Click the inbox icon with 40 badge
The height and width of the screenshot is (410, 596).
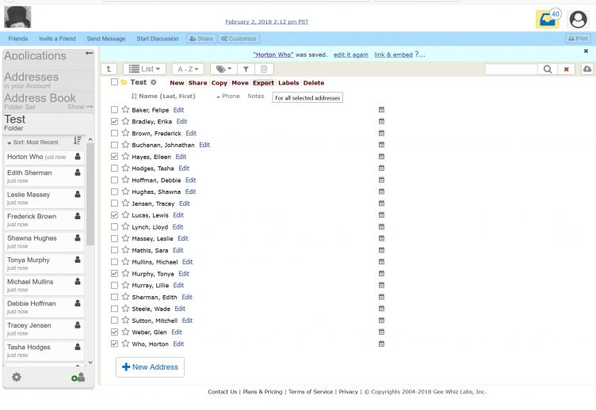tap(547, 18)
